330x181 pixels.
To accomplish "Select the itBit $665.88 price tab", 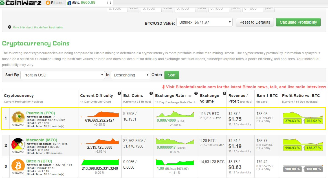I will point(89,3).
